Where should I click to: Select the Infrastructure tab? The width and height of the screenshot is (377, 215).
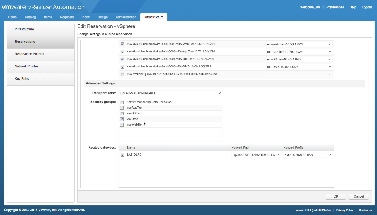[x=154, y=17]
